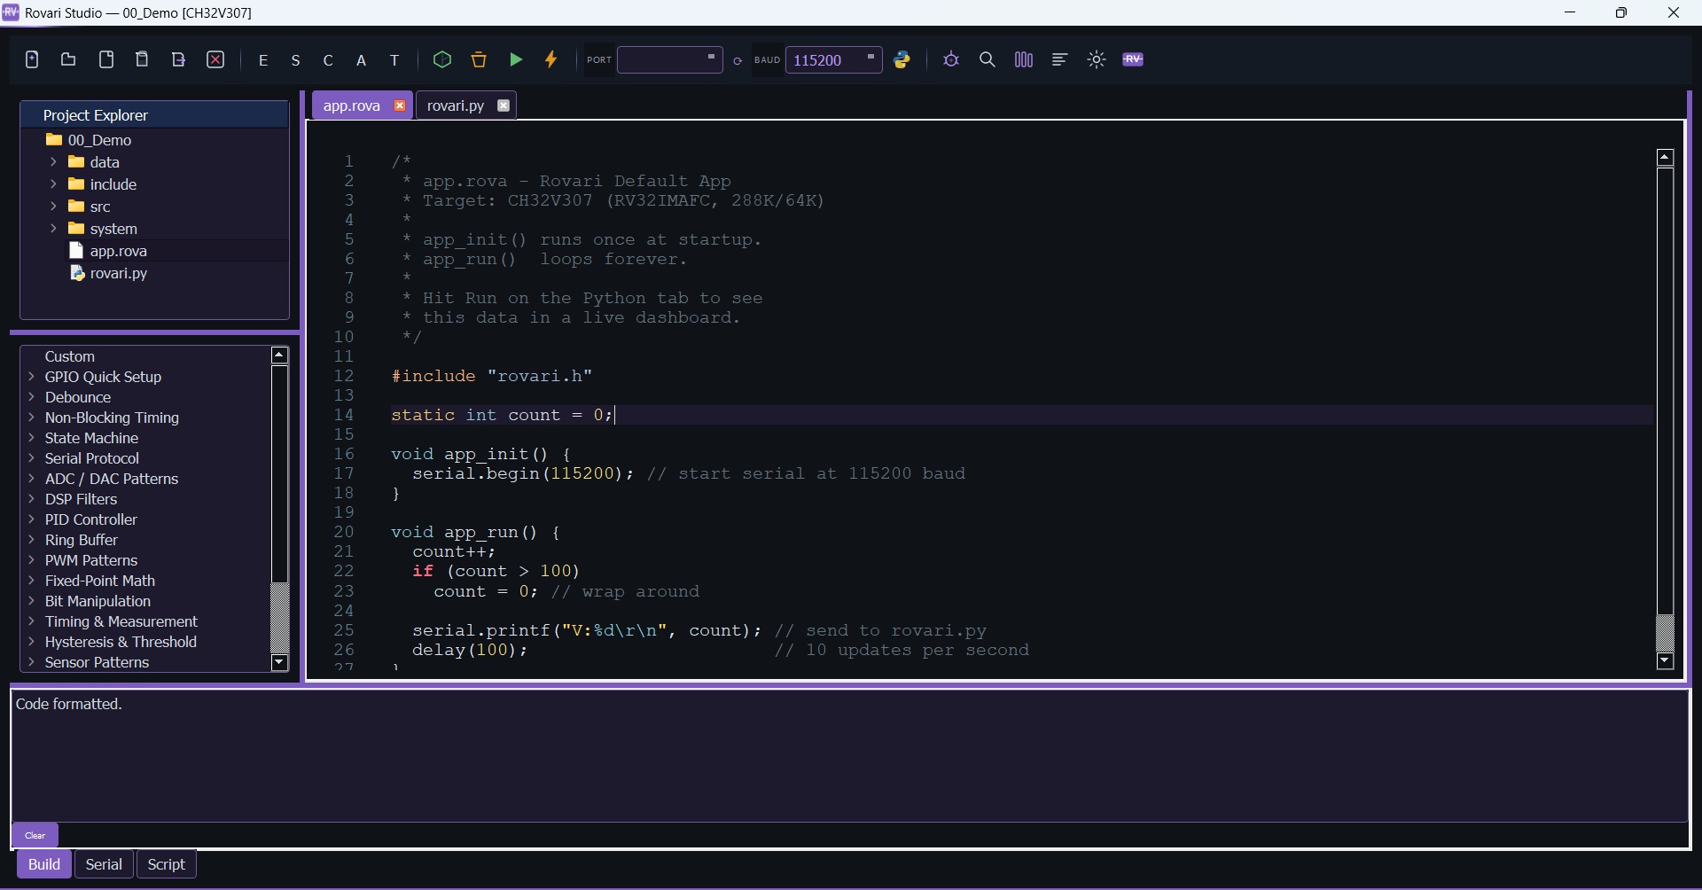Click the green Build cube icon
The width and height of the screenshot is (1702, 890).
pyautogui.click(x=442, y=59)
